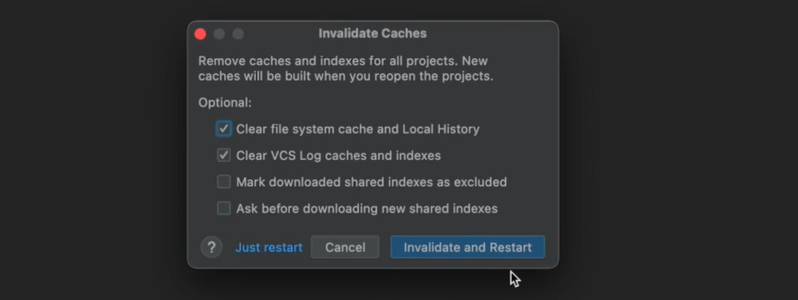Enable Mark downloaded shared indexes as excluded
798x300 pixels.
click(224, 182)
